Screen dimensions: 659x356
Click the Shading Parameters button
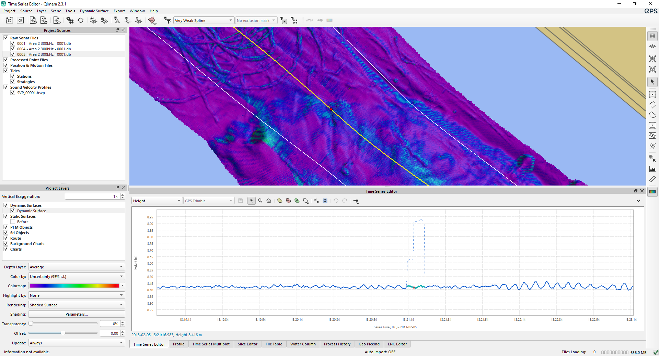coord(77,314)
